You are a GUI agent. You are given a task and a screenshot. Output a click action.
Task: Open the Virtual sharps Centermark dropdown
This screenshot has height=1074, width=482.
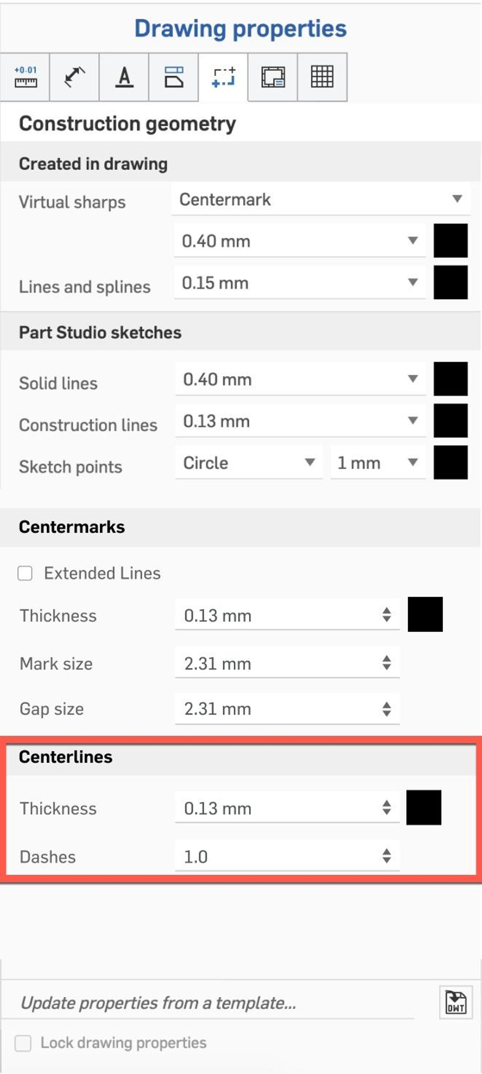[320, 199]
